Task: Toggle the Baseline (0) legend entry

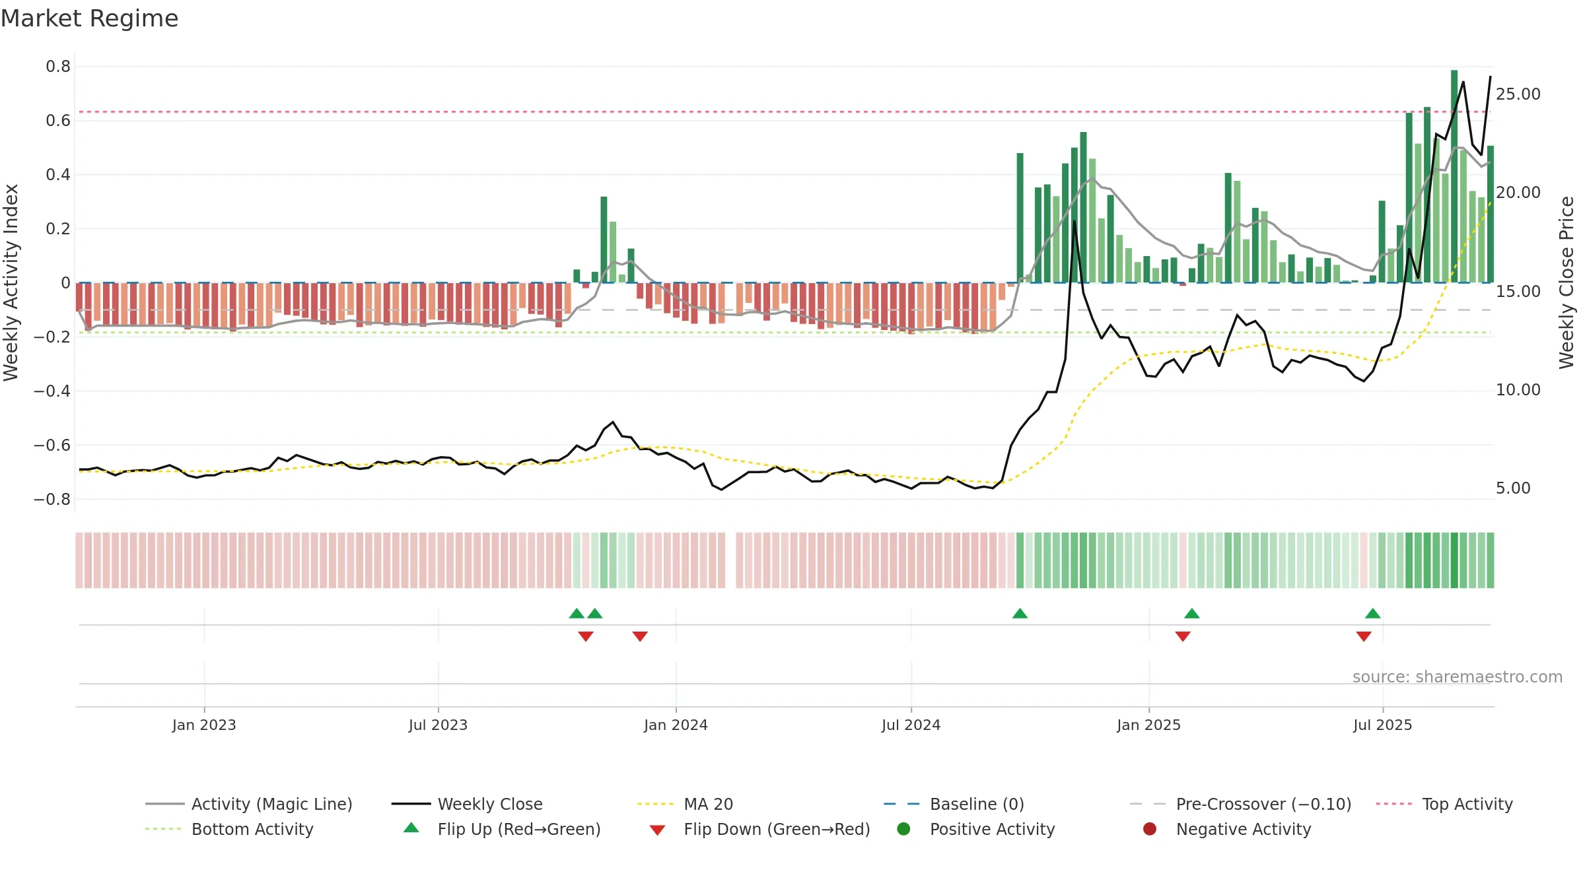Action: tap(954, 804)
